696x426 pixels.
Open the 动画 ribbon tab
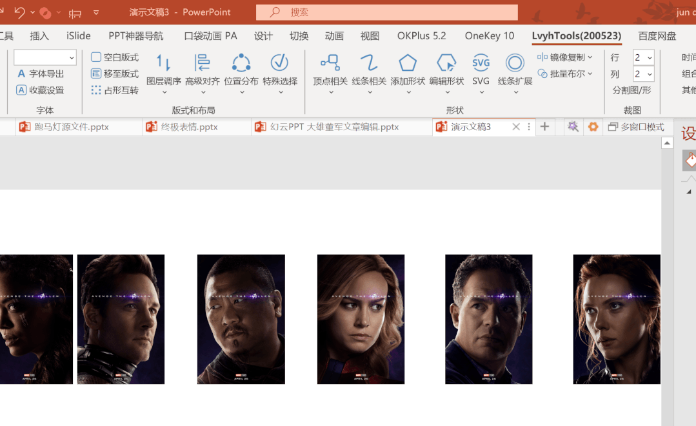(334, 36)
